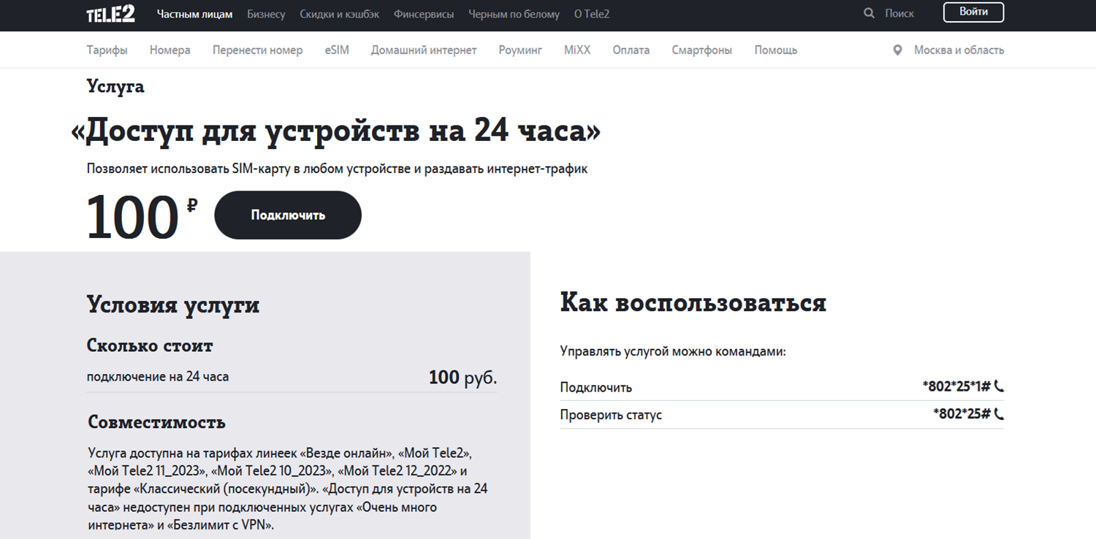Screen dimensions: 1096x539
Task: Click the Поиск search field
Action: tap(899, 14)
